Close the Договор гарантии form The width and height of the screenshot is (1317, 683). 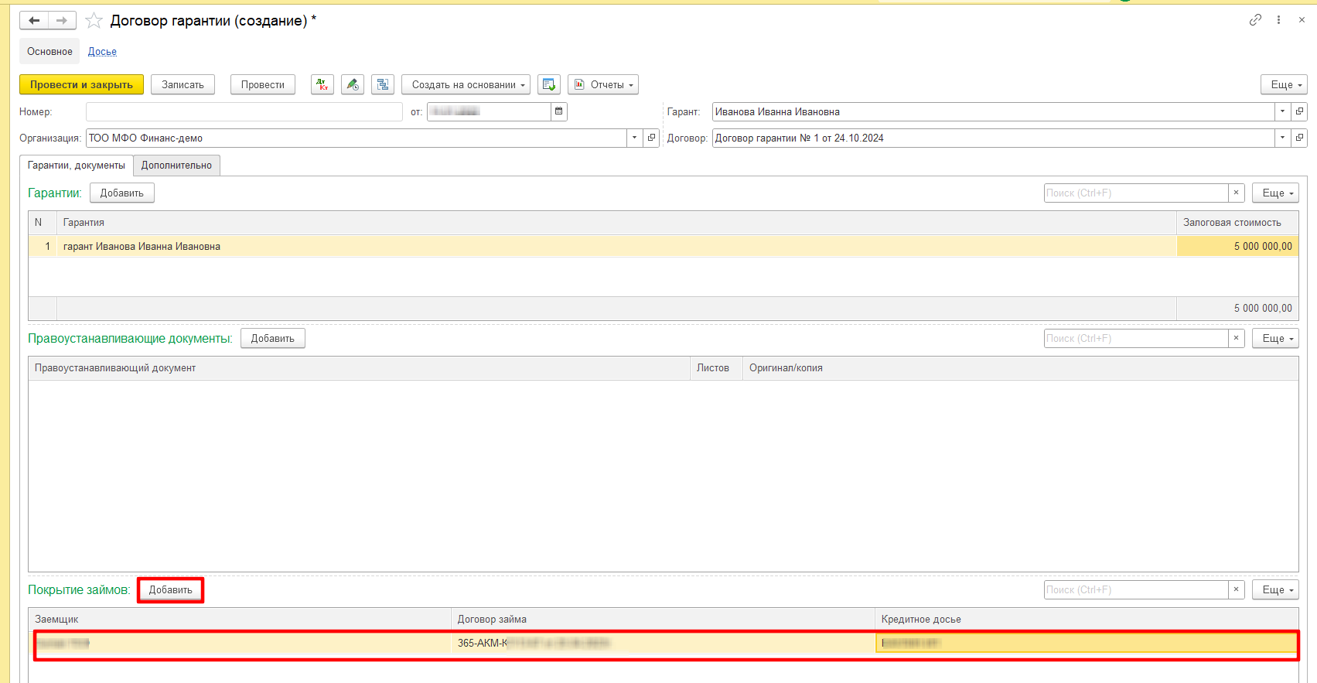1302,20
